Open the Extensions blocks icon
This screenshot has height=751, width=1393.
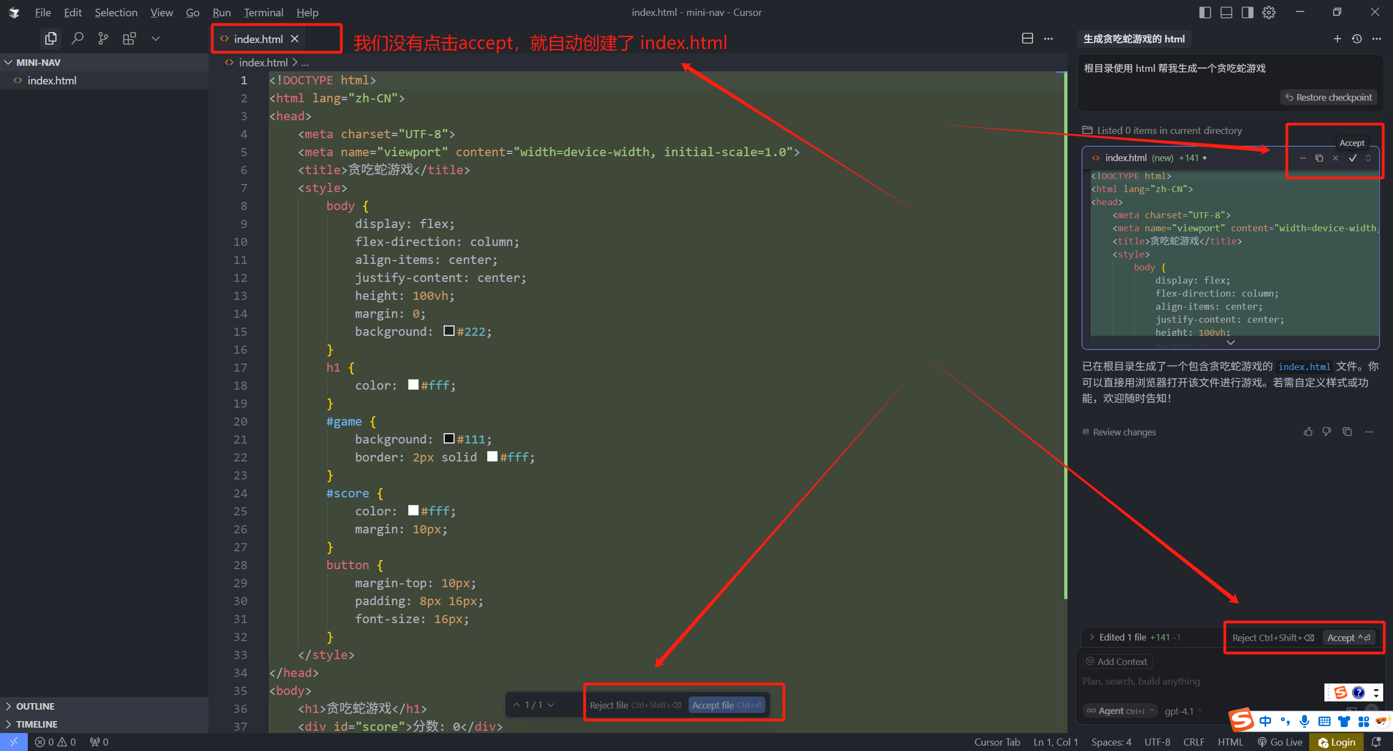[x=129, y=39]
